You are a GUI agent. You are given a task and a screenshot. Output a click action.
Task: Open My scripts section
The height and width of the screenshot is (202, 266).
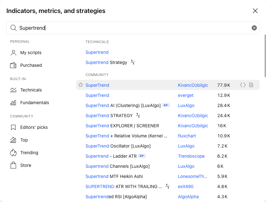coord(26,53)
